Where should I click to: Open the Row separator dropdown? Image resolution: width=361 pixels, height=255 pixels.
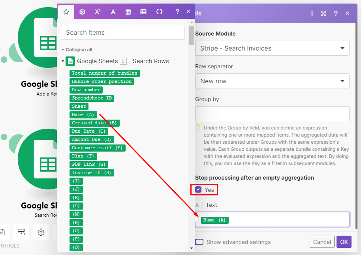pyautogui.click(x=272, y=81)
